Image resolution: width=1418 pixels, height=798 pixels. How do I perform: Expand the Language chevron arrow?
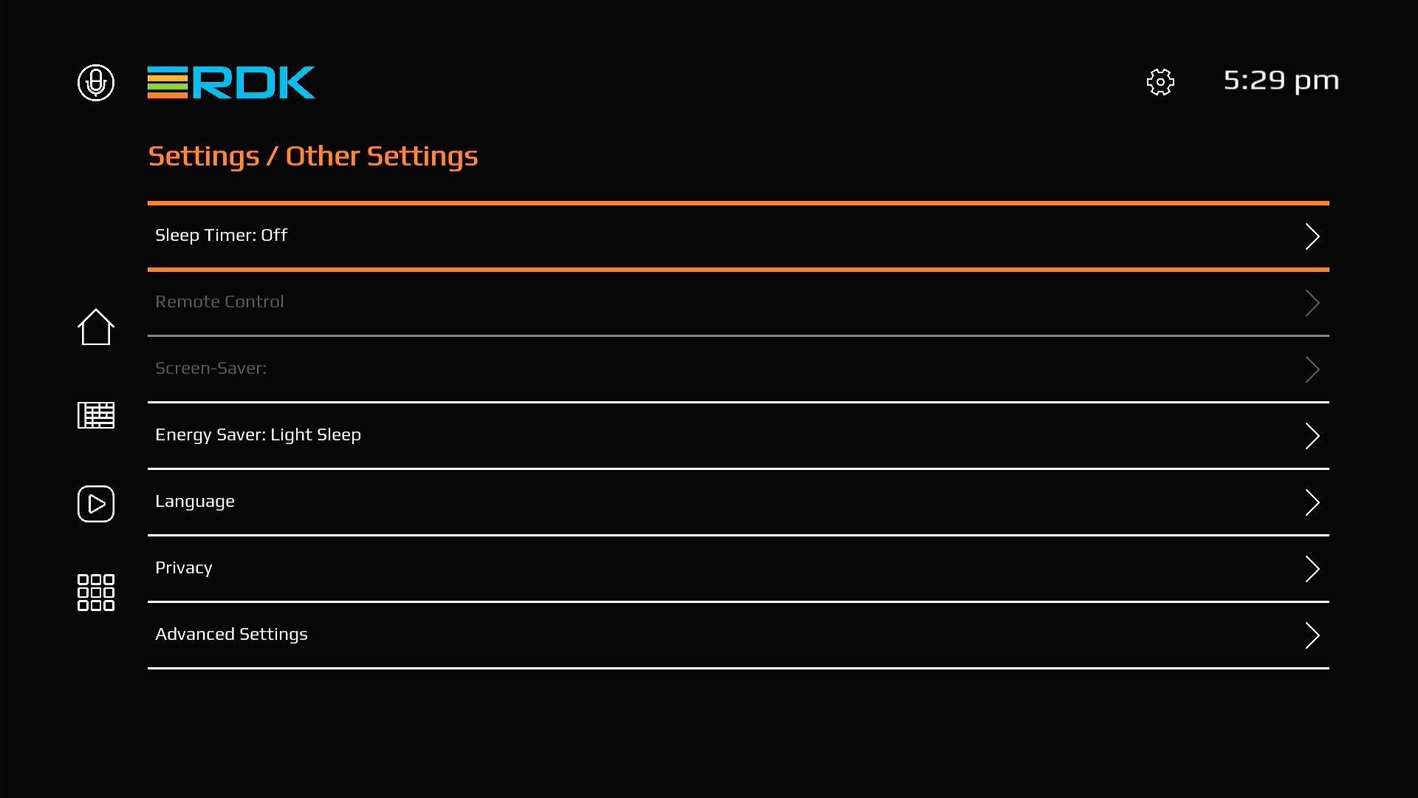coord(1312,502)
